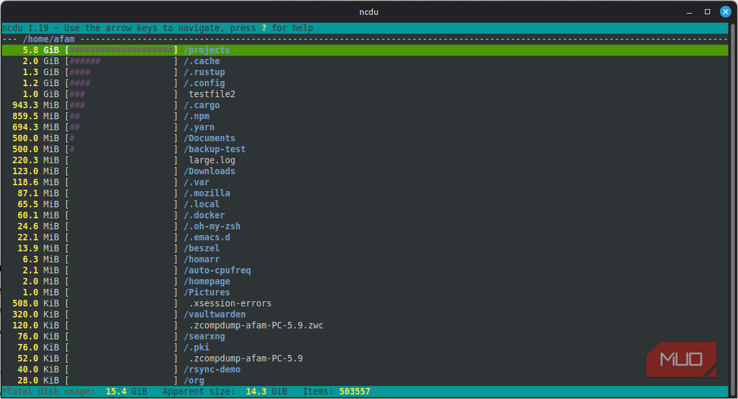Select the /.config directory entry
The image size is (738, 399).
click(x=204, y=83)
